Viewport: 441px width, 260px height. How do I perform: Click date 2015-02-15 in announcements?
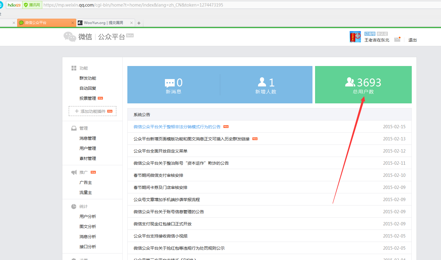click(394, 127)
